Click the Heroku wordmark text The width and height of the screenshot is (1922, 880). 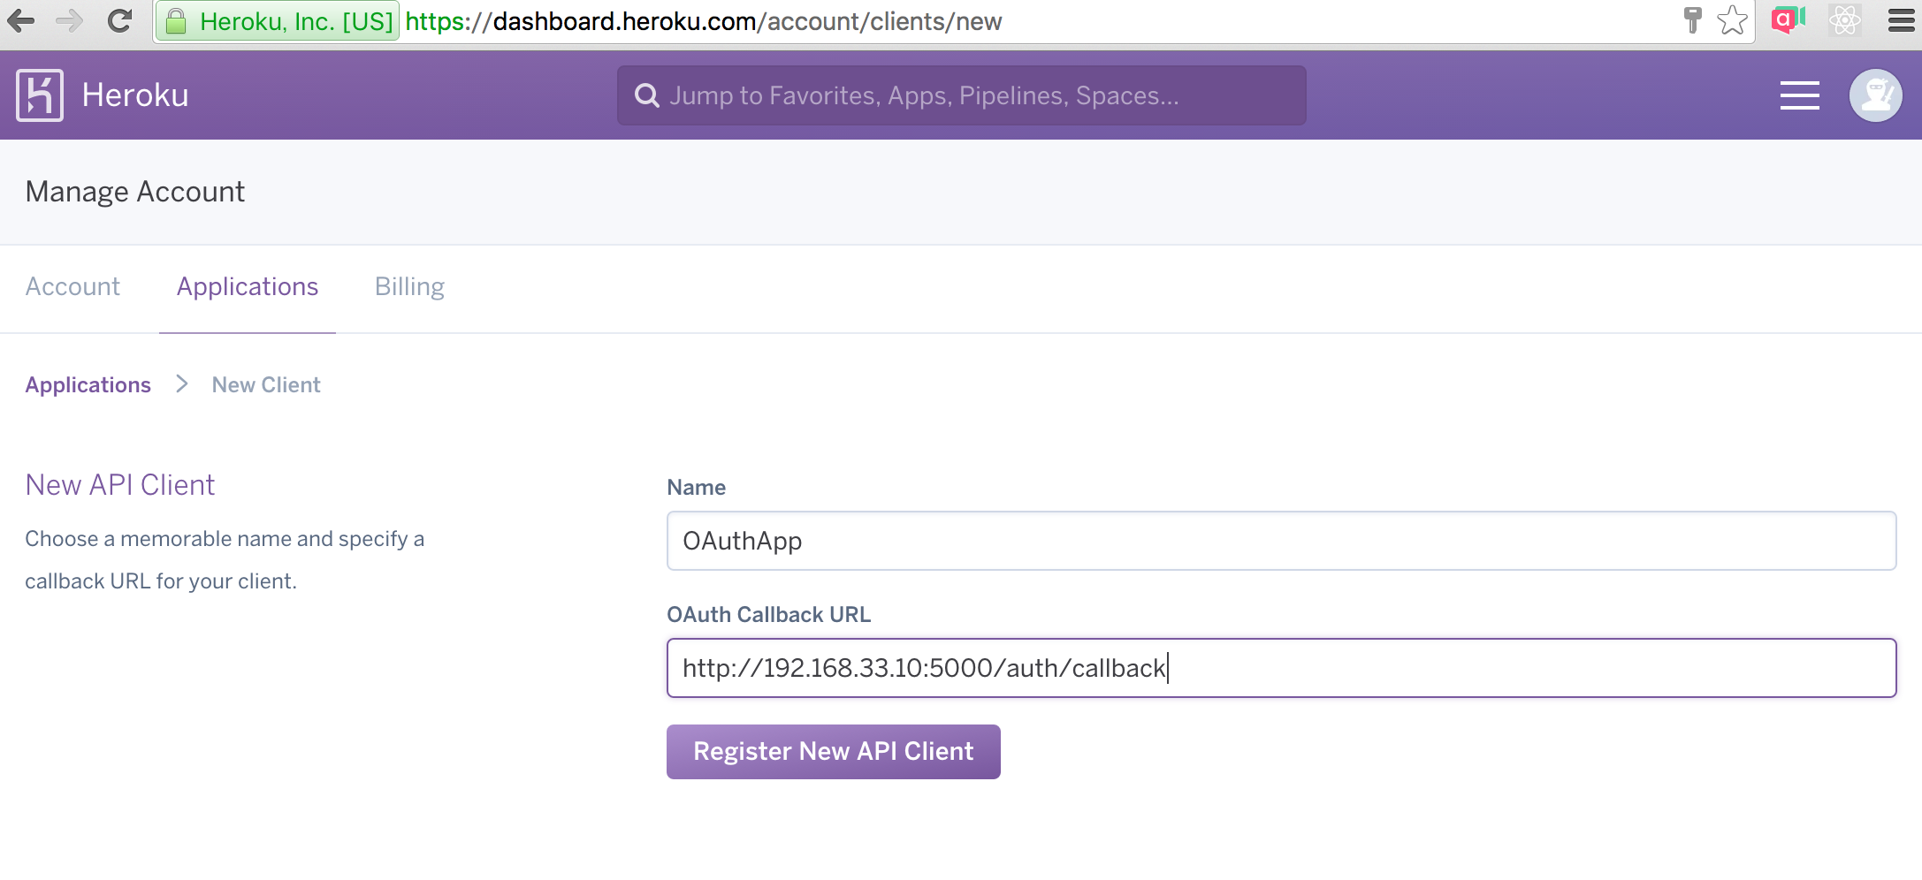135,95
